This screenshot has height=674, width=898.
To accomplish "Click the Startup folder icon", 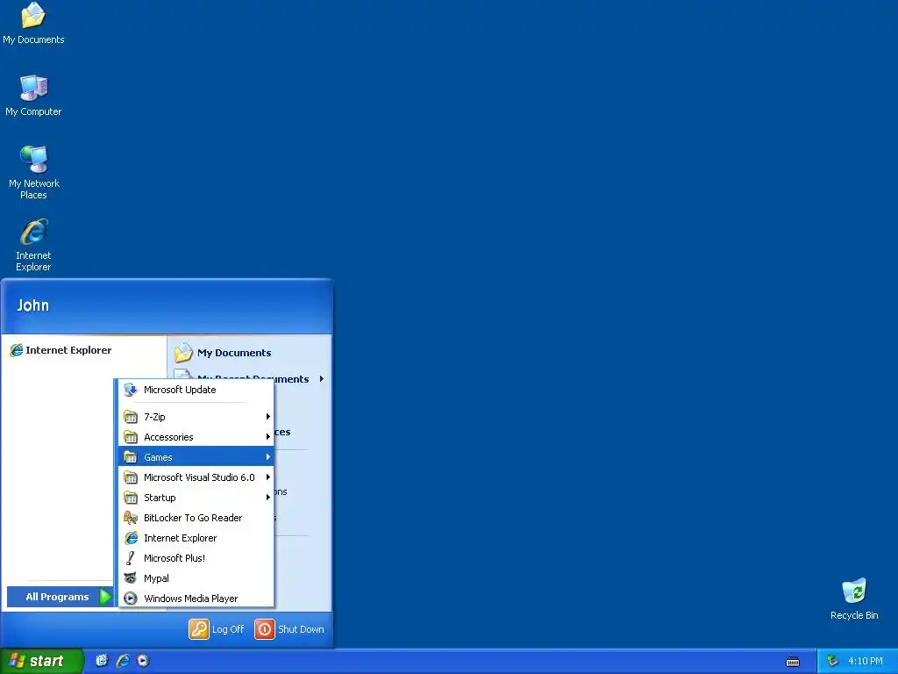I will pyautogui.click(x=131, y=498).
